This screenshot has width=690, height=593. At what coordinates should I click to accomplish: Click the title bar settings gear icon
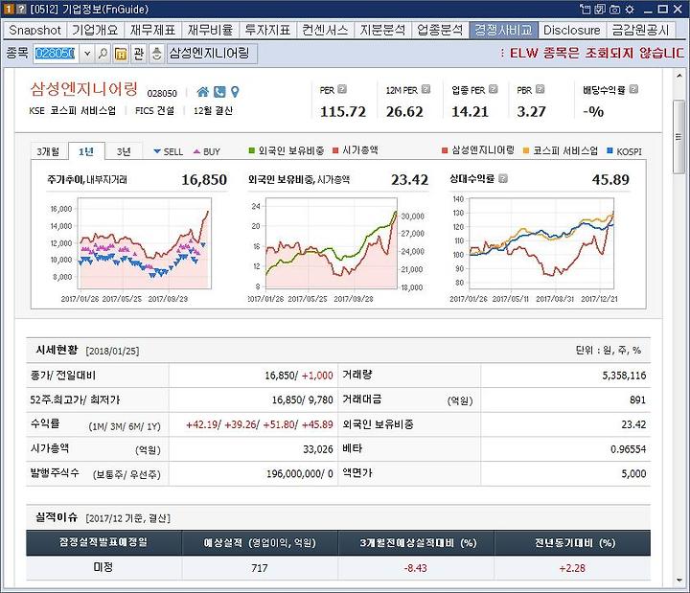(x=630, y=9)
